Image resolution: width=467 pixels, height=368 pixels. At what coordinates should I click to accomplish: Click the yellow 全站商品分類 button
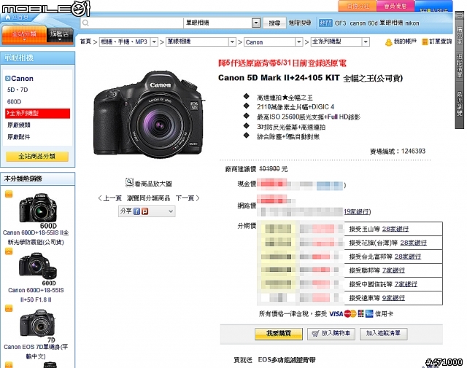(x=37, y=157)
